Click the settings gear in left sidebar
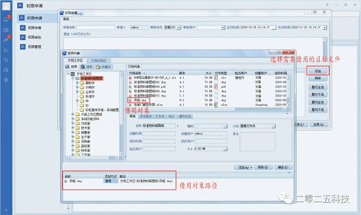The height and width of the screenshot is (215, 361). click(6, 79)
